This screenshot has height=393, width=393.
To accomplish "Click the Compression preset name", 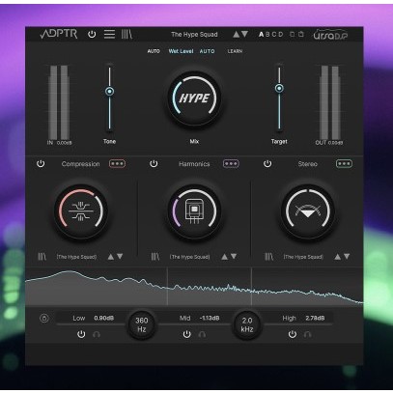I will coord(76,257).
